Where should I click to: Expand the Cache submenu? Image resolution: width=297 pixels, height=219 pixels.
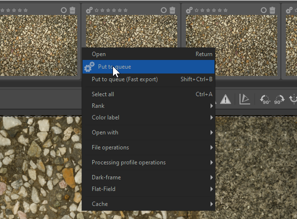point(149,204)
